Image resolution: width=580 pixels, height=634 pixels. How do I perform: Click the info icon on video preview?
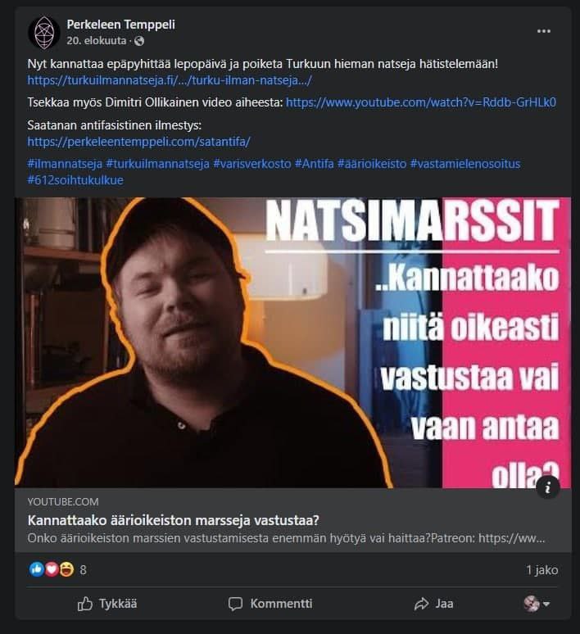tap(548, 487)
